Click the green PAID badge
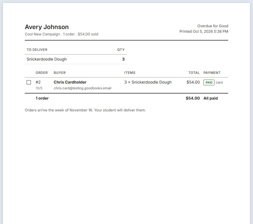Image resolution: width=253 pixels, height=224 pixels. [209, 82]
